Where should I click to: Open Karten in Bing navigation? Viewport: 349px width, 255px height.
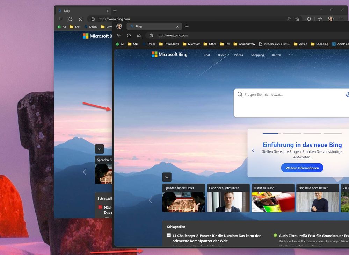276,55
